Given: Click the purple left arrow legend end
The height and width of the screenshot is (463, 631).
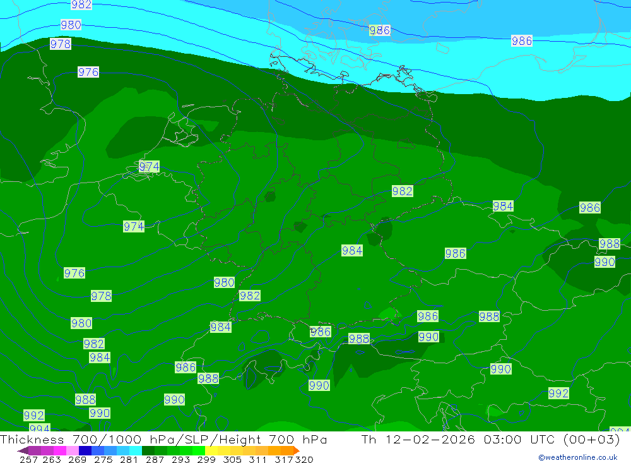Looking at the screenshot, I should tap(23, 450).
